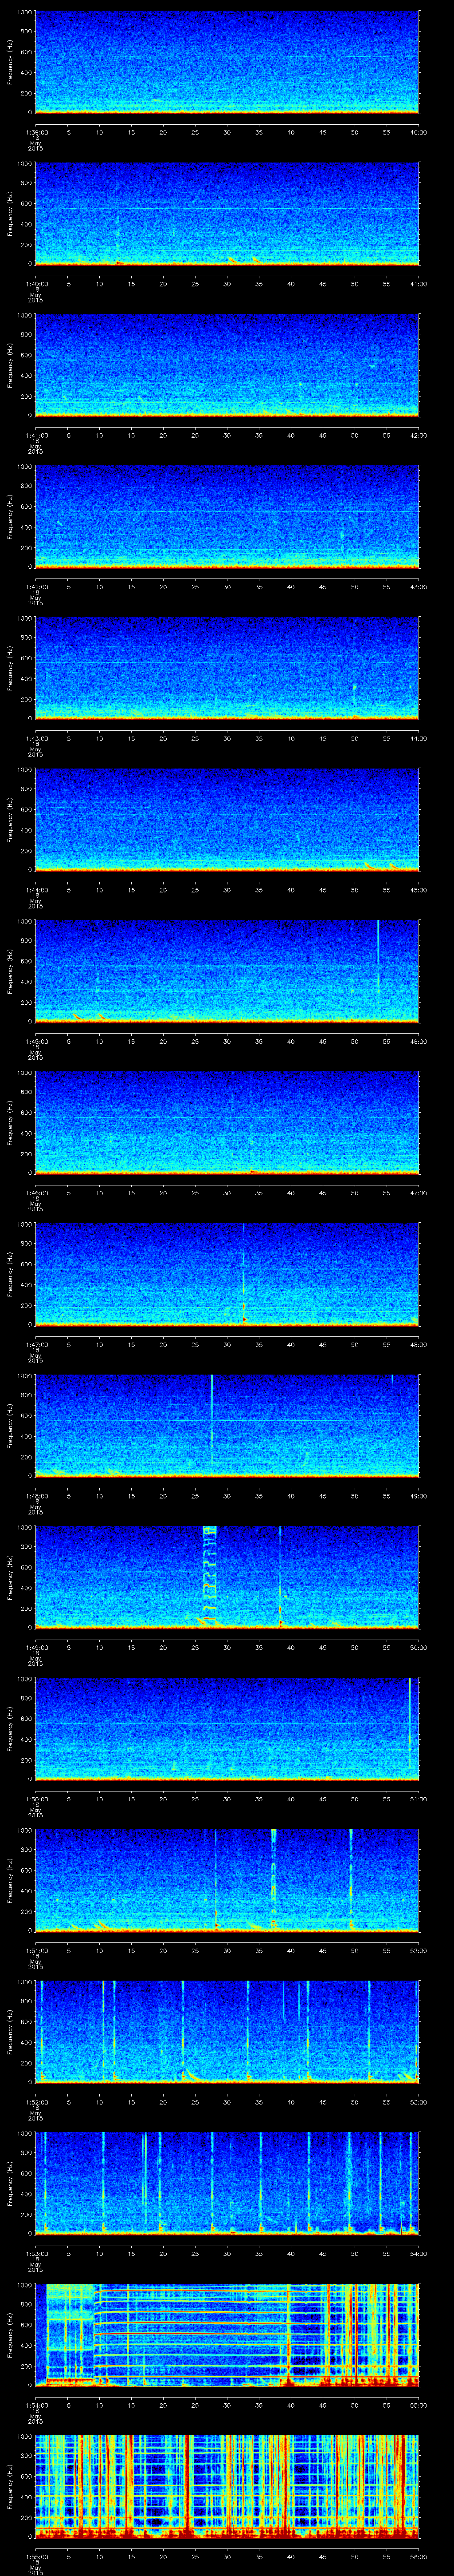Click the vertical spike near 28s in the 1:48:00 panel
This screenshot has height=2576, width=454.
coord(211,1420)
